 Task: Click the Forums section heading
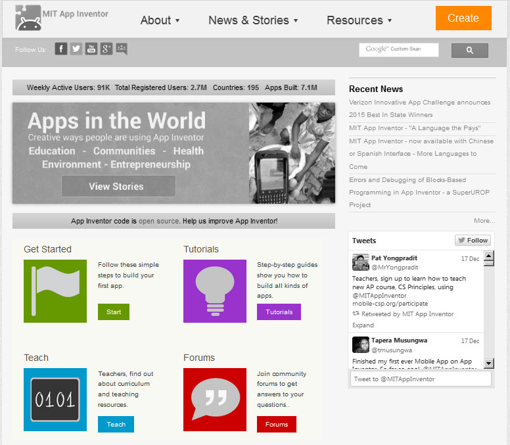tap(199, 358)
